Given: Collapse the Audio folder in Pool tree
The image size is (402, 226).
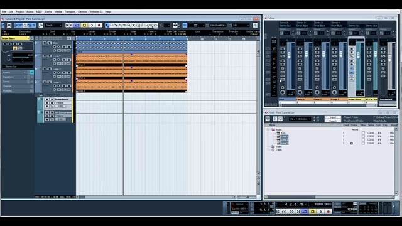Looking at the screenshot, I should tap(268, 129).
